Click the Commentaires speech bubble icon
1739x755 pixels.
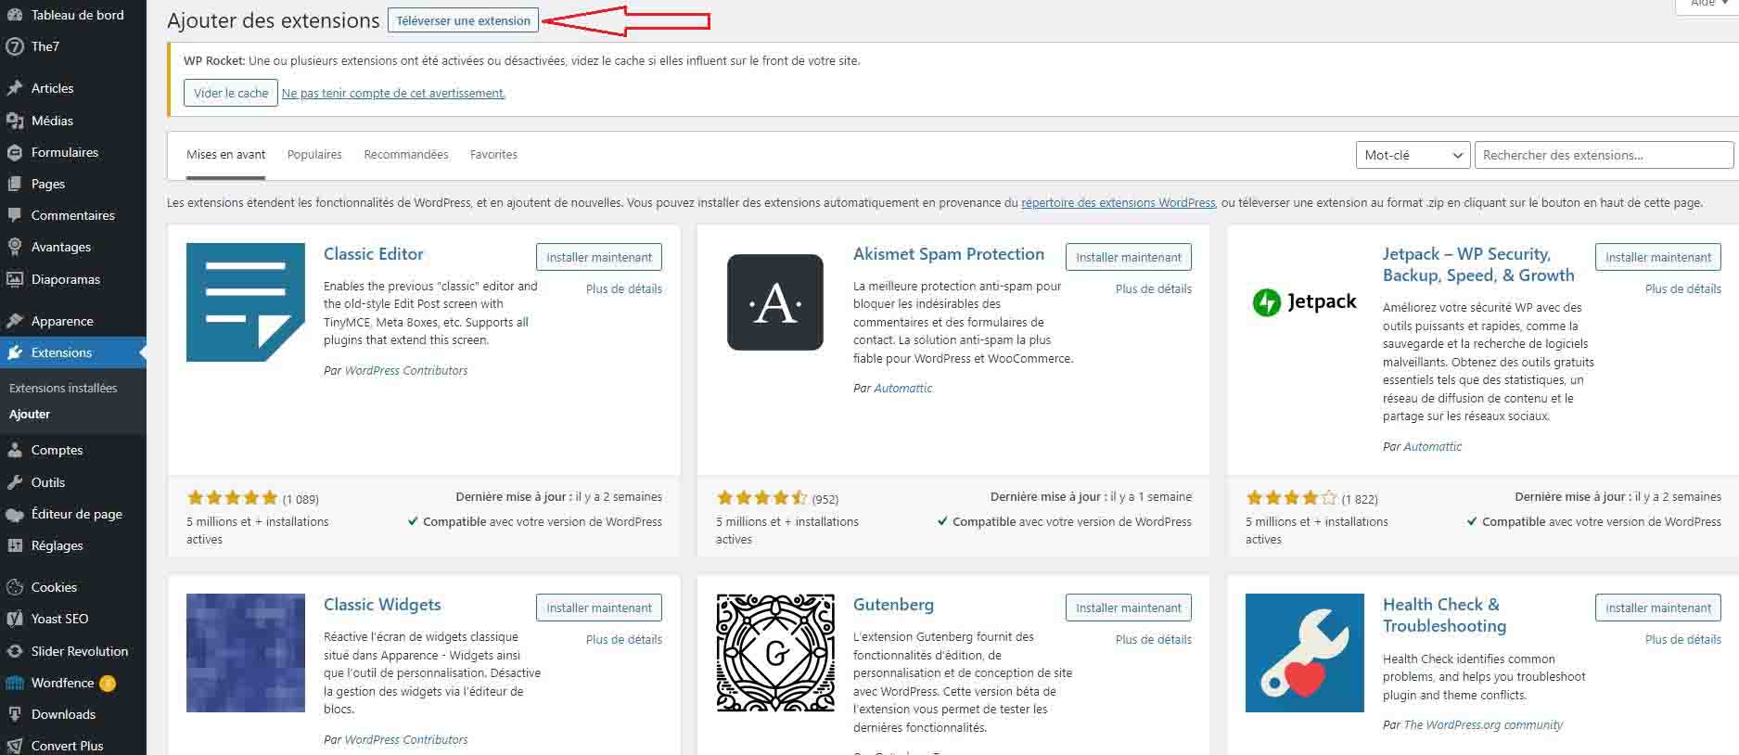coord(14,215)
